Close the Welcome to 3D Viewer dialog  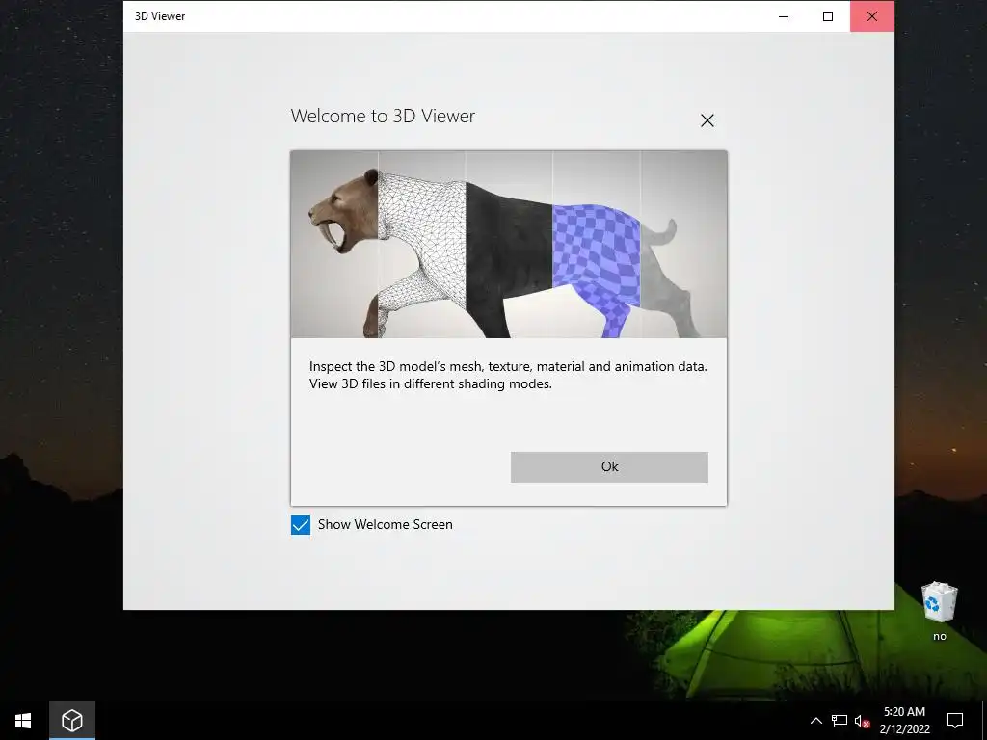point(707,120)
